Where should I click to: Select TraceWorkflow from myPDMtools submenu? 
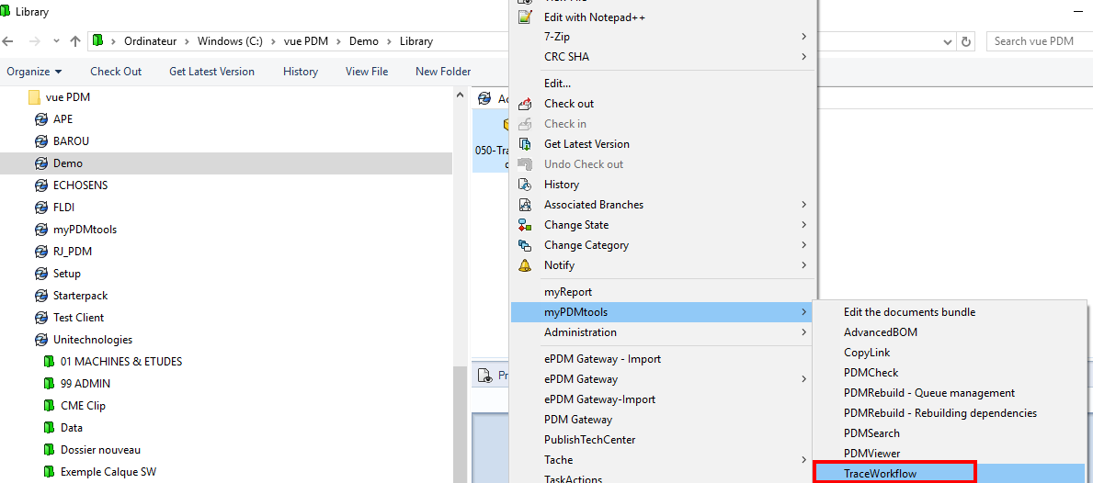[880, 474]
